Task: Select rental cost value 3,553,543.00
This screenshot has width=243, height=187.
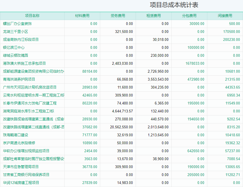Action: point(158,79)
